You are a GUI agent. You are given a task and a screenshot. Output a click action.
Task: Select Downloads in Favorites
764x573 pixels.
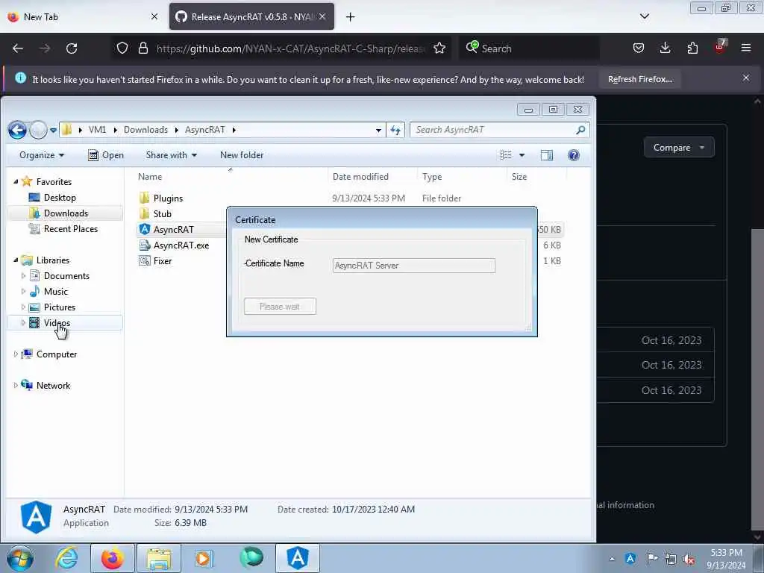pyautogui.click(x=66, y=213)
